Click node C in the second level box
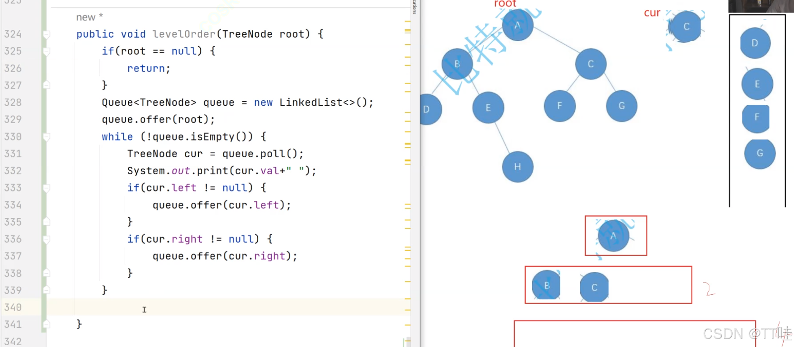This screenshot has height=347, width=794. pos(594,287)
